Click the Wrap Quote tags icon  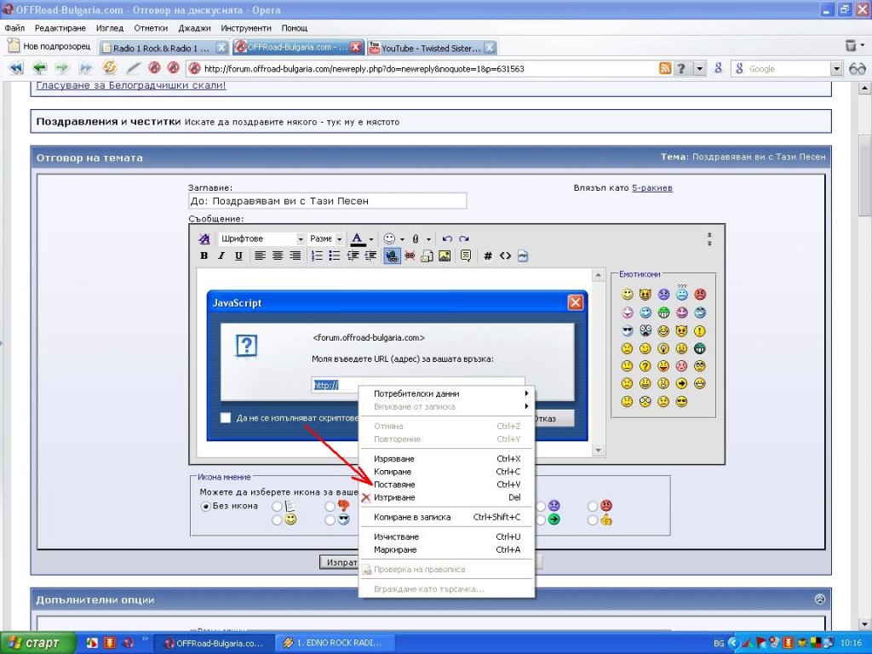click(466, 255)
